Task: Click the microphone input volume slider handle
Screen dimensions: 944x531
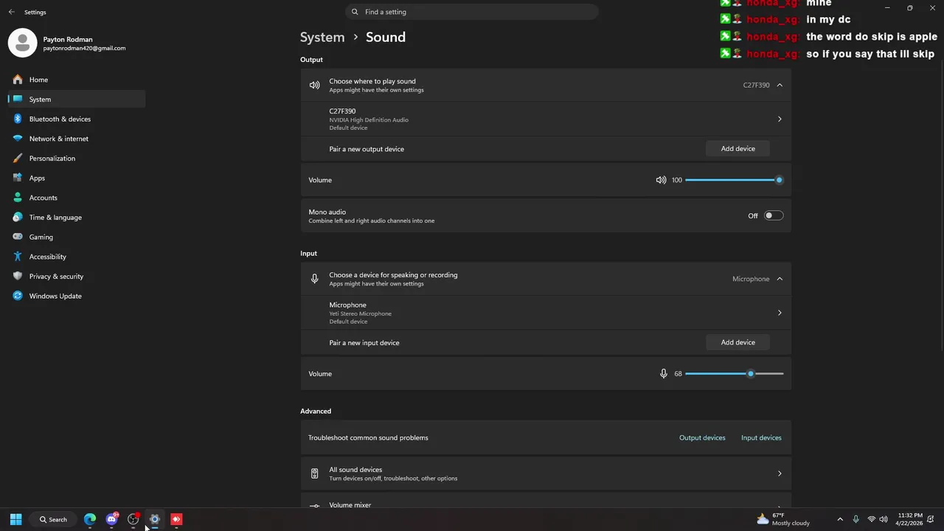Action: [751, 374]
